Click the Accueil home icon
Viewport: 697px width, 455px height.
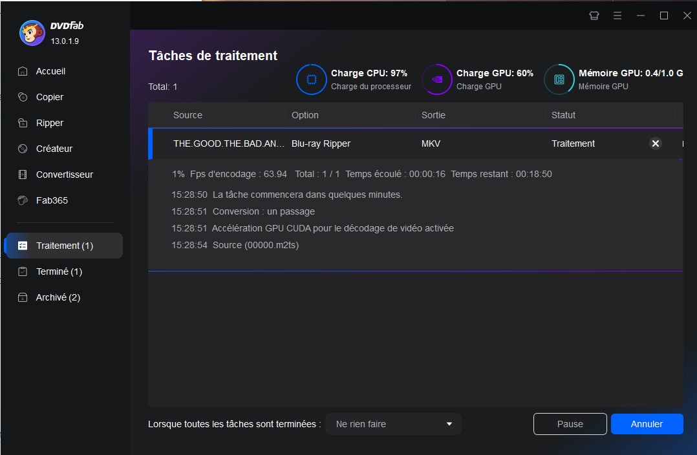(23, 71)
